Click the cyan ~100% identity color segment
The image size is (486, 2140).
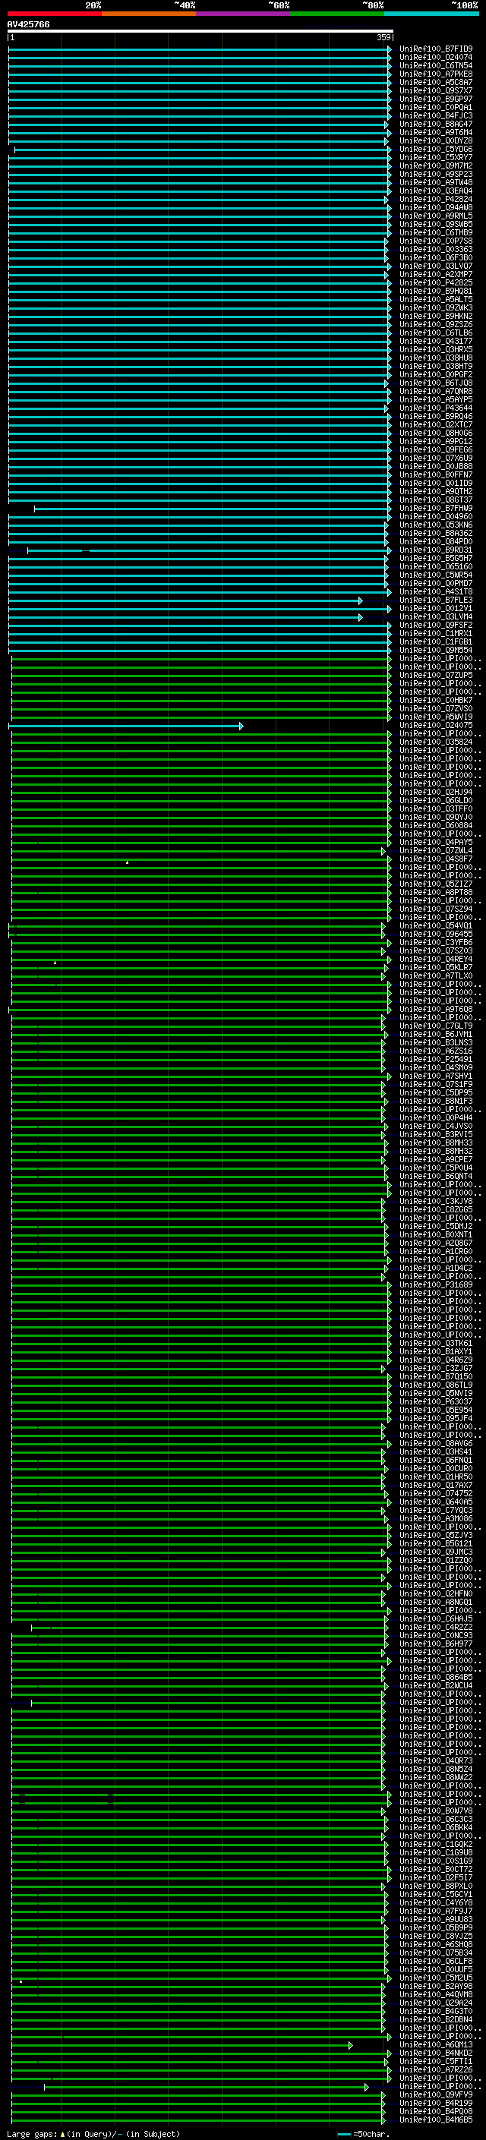[x=432, y=14]
